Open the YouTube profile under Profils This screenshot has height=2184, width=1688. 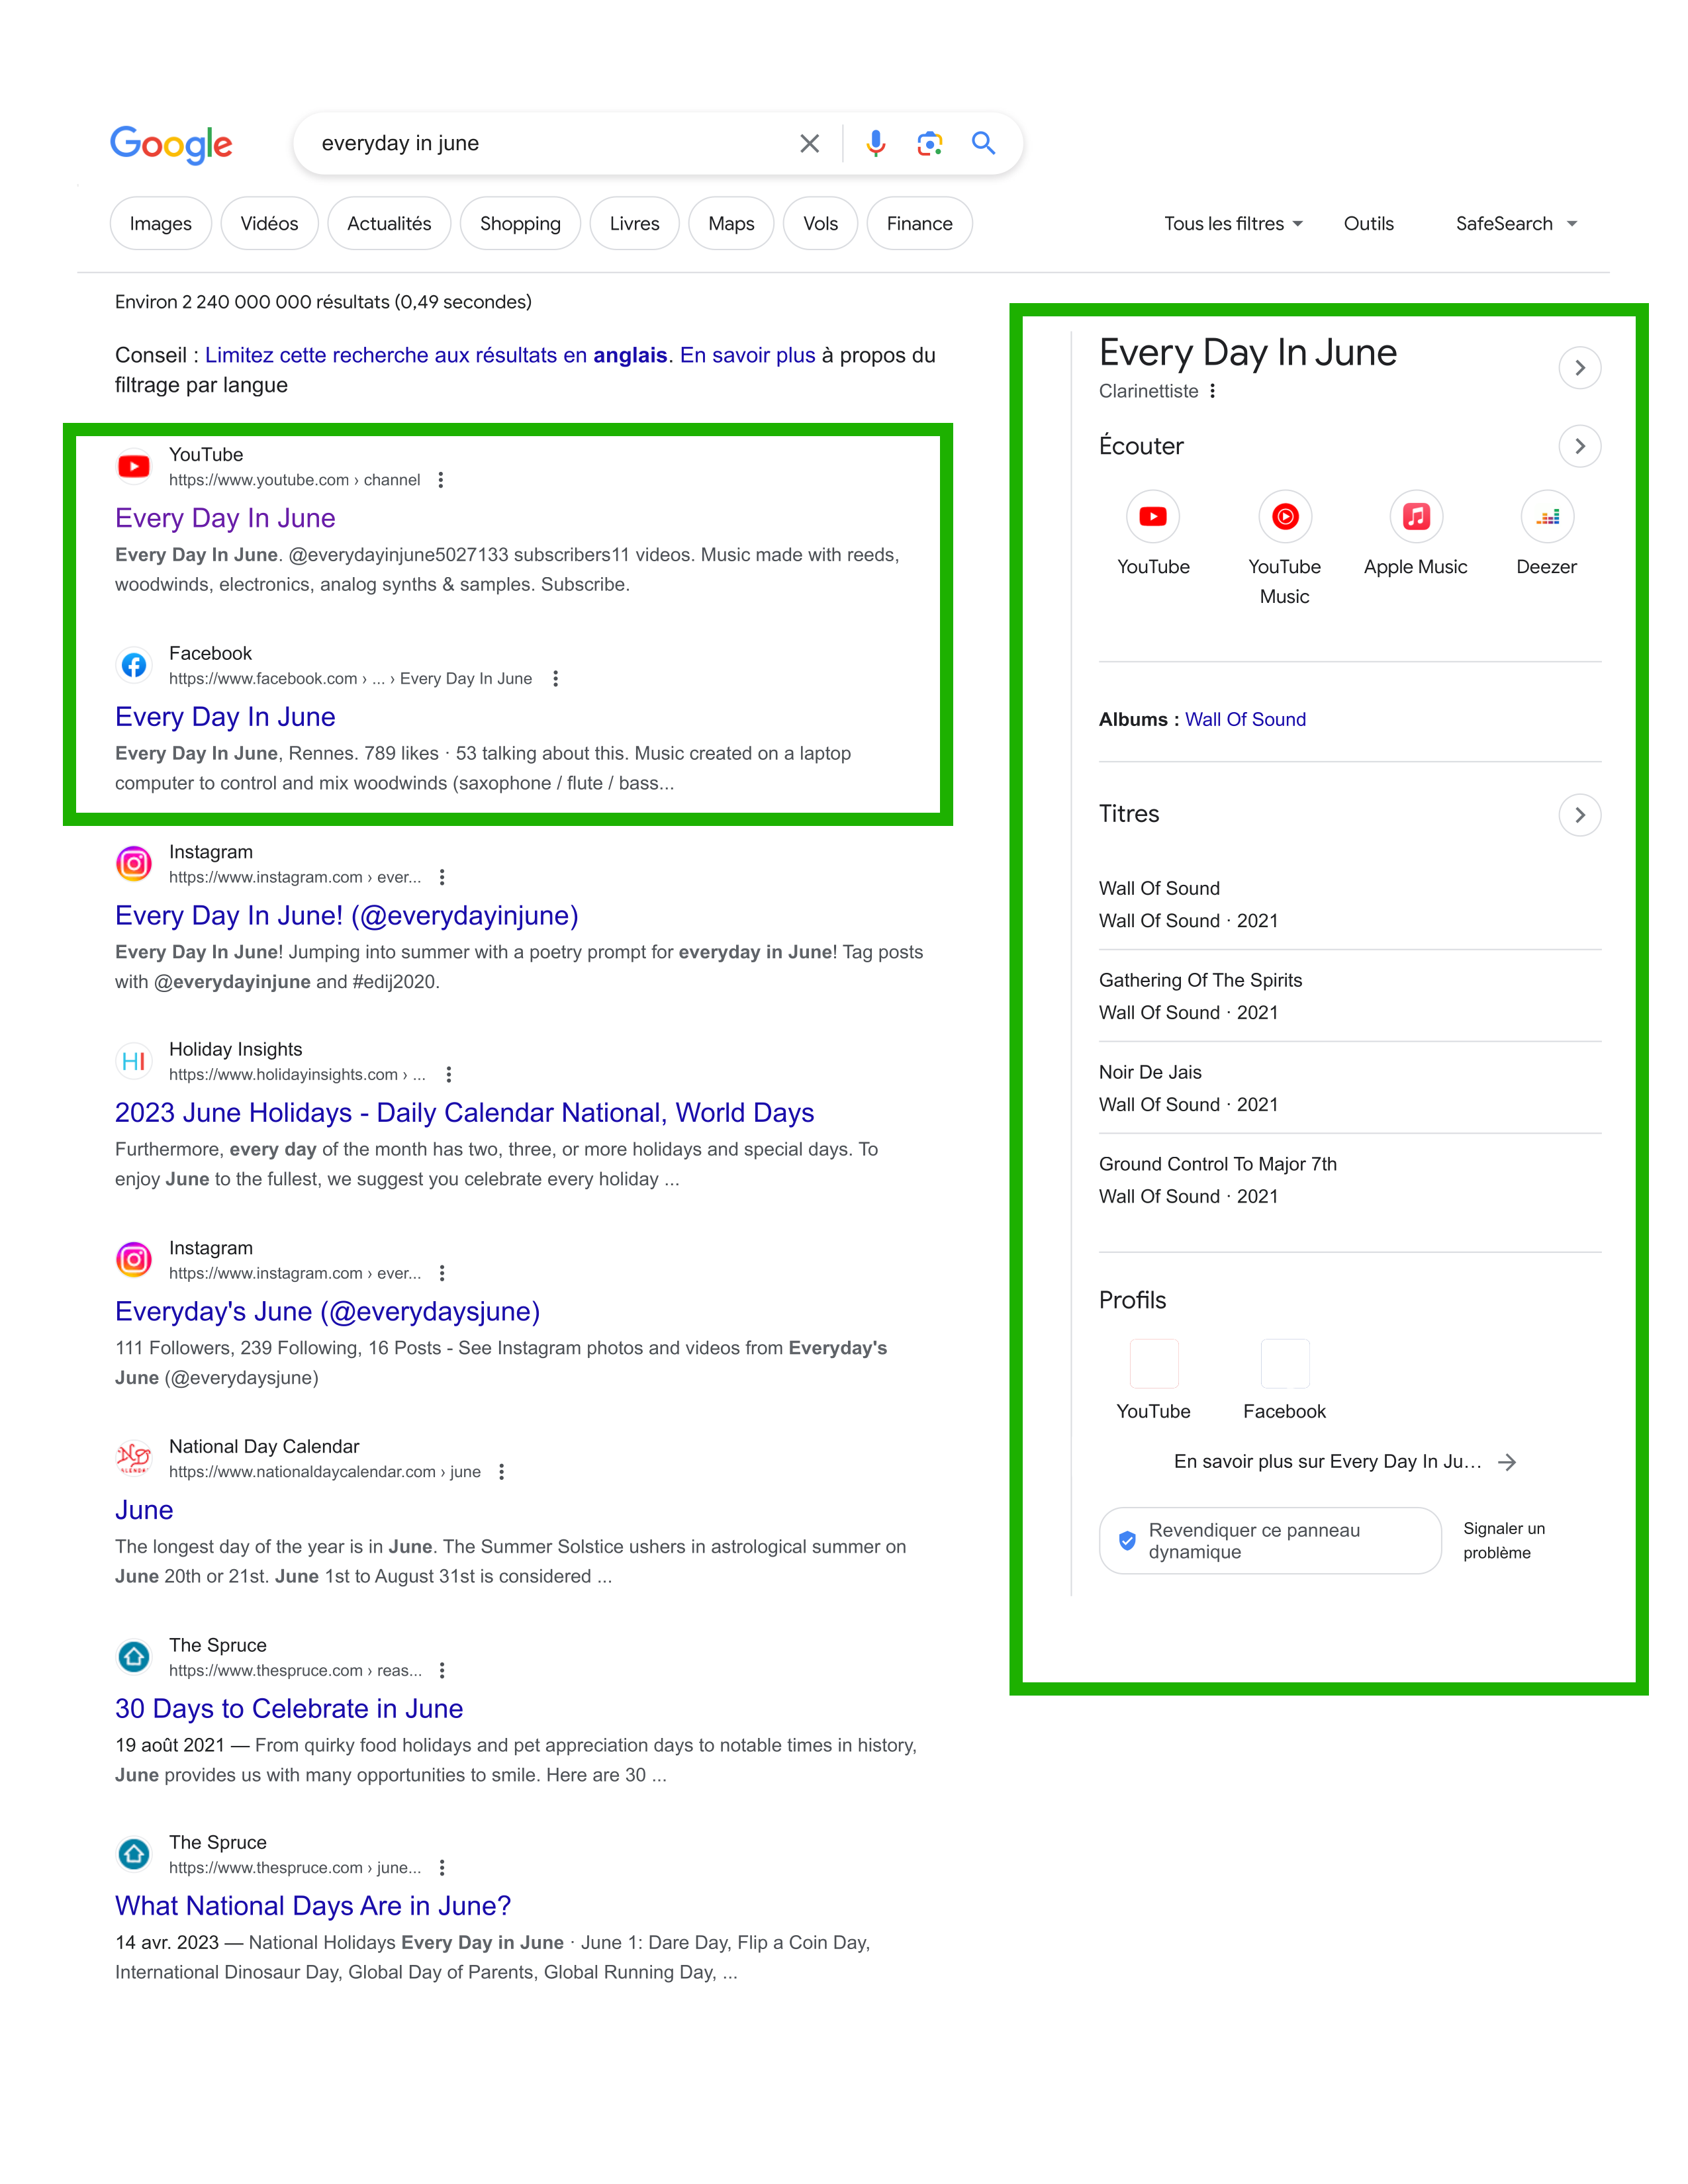[1154, 1380]
